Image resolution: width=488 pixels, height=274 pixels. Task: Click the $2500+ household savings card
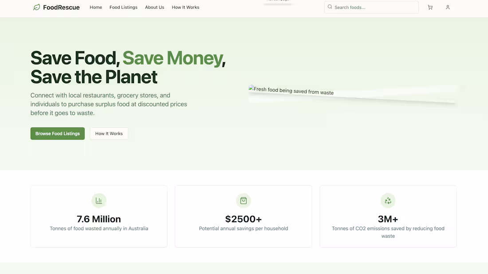(x=243, y=216)
